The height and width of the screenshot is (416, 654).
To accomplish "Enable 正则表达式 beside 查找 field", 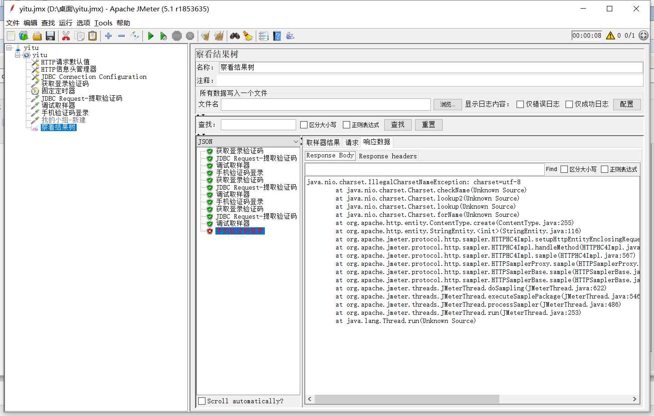I will 347,125.
